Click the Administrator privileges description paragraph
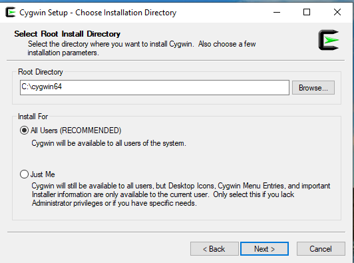 click(181, 194)
